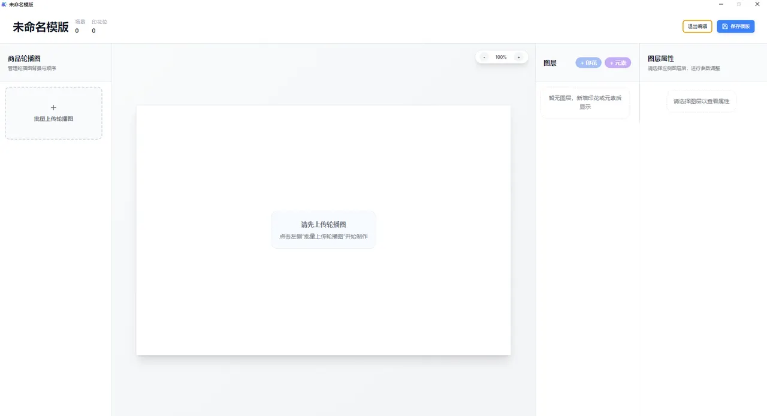The image size is (767, 416).
Task: Click the 印花位 count indicator
Action: [99, 26]
